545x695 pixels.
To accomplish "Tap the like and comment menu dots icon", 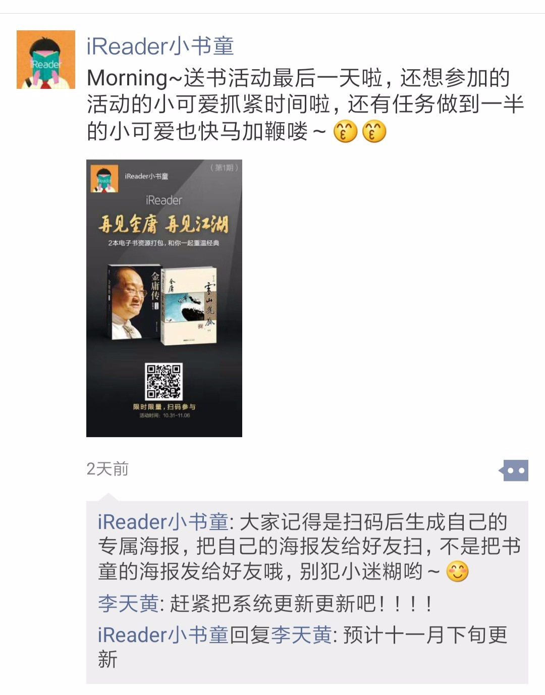I will (513, 470).
